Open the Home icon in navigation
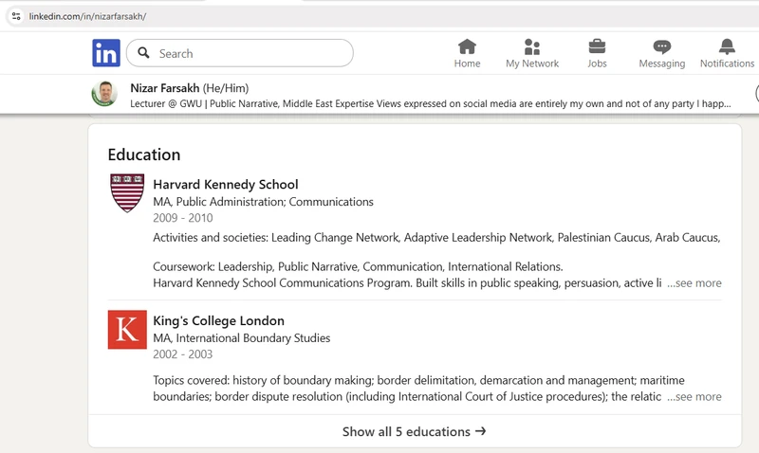The height and width of the screenshot is (453, 759). 467,46
